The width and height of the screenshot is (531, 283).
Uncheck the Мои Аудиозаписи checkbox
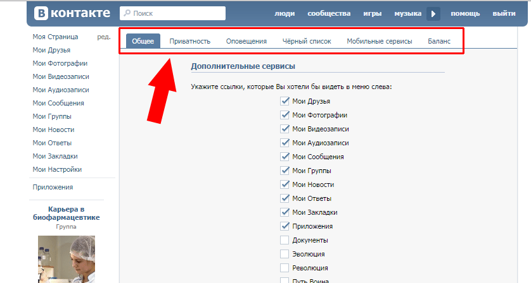point(285,143)
